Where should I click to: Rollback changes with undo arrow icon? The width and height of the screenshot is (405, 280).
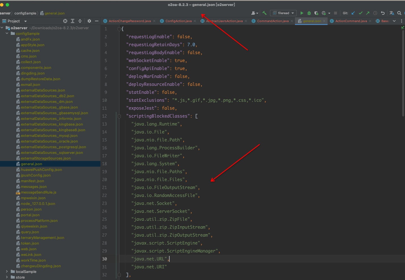tap(383, 13)
